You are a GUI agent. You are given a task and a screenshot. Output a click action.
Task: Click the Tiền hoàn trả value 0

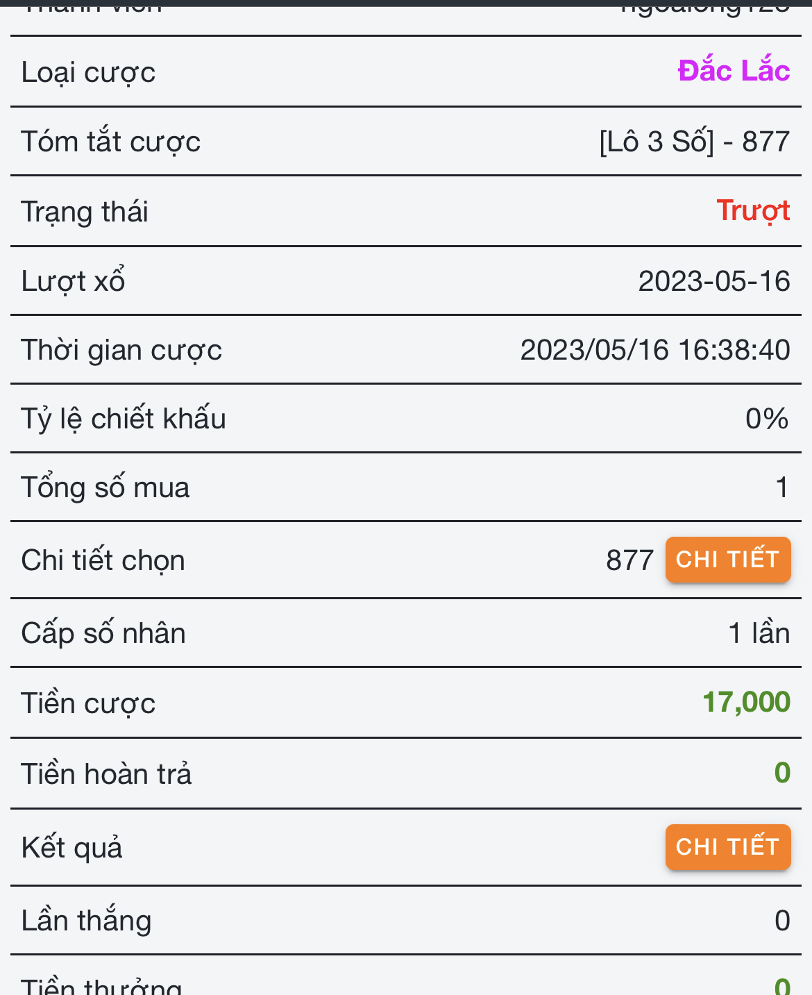782,774
